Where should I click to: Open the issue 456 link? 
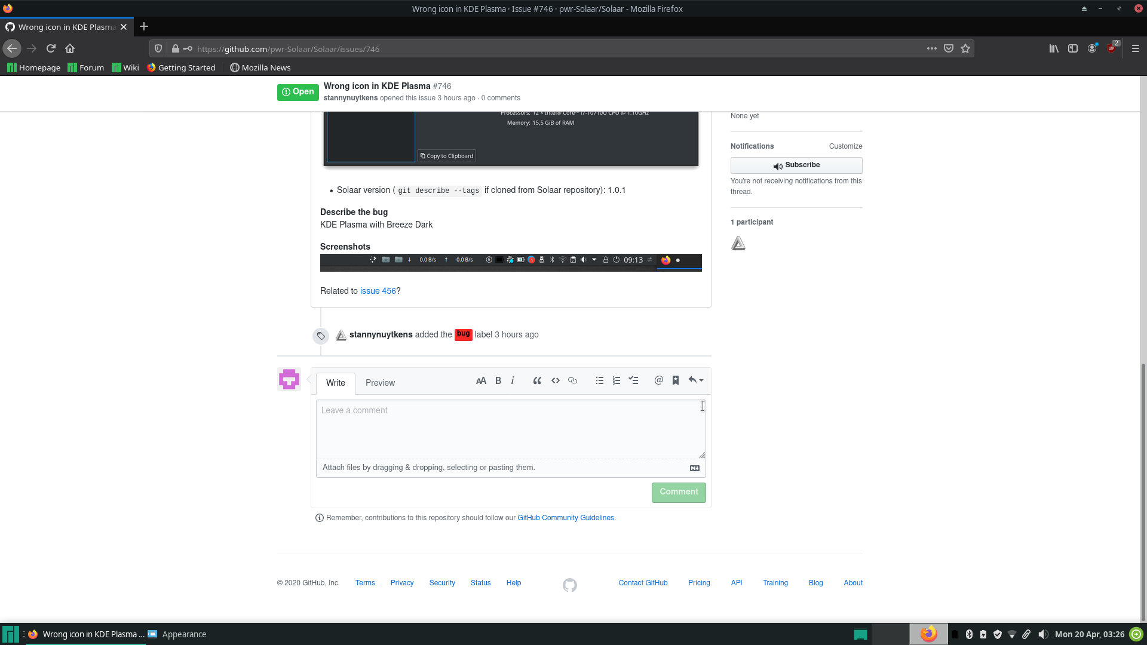pyautogui.click(x=378, y=291)
